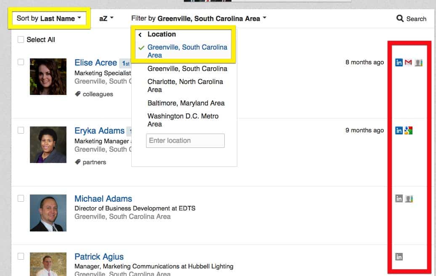
Task: Check the Select All checkbox
Action: pyautogui.click(x=21, y=39)
